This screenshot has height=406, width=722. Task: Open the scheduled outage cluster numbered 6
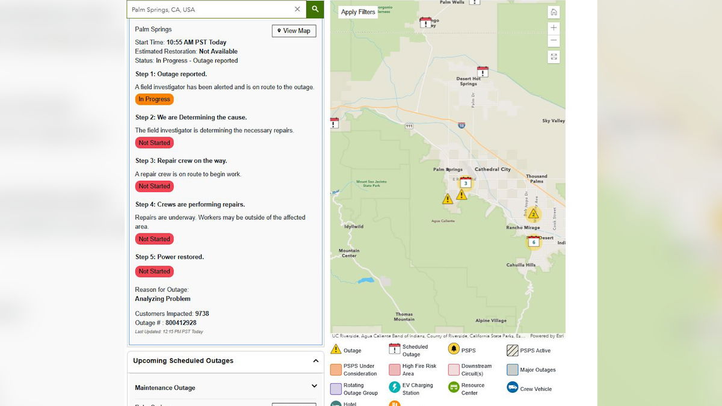(x=534, y=242)
